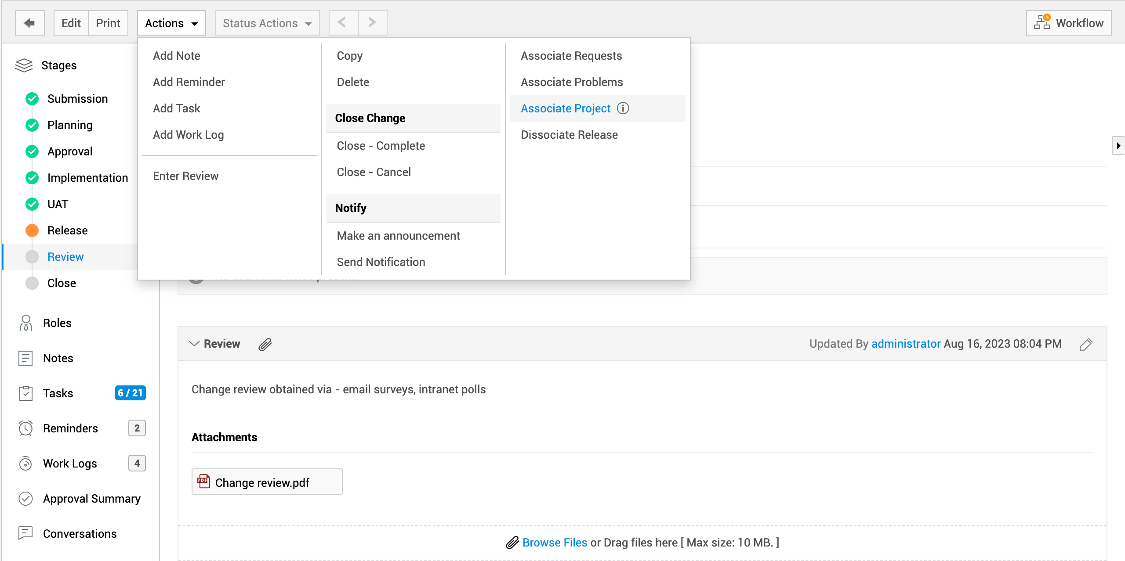This screenshot has height=561, width=1125.
Task: Select Add Work Log menu item
Action: click(x=188, y=135)
